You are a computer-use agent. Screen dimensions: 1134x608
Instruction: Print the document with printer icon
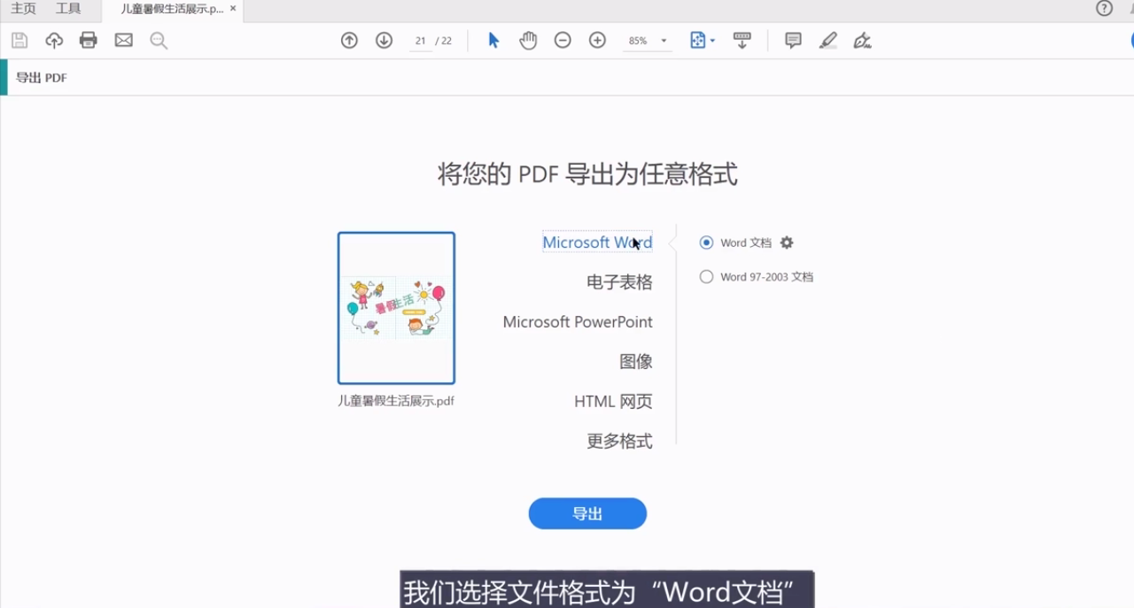tap(88, 41)
